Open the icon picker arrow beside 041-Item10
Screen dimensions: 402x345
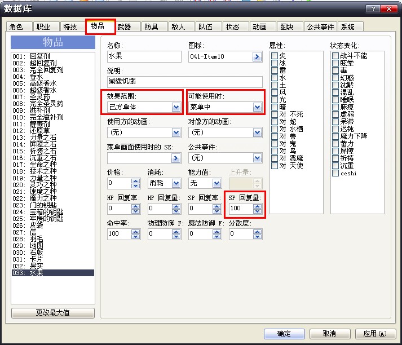[257, 56]
